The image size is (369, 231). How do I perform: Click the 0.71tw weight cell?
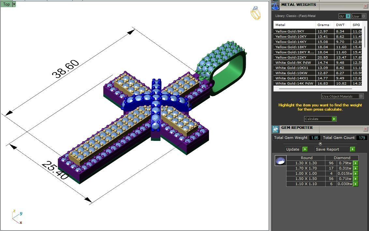click(x=345, y=179)
